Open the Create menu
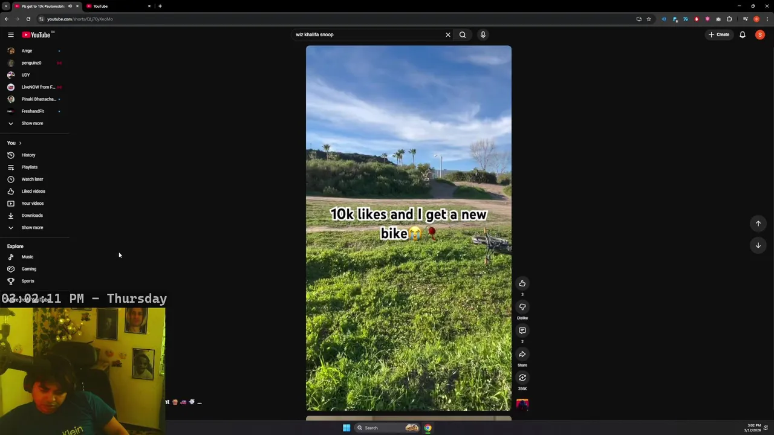Screen dimensions: 774x435 coord(719,34)
